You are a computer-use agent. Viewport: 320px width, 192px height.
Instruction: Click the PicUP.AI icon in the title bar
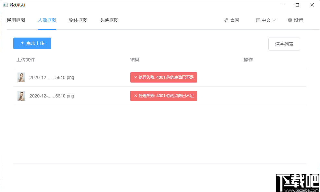click(x=5, y=5)
